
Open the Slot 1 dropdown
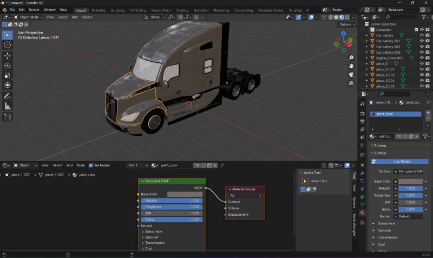tap(136, 165)
